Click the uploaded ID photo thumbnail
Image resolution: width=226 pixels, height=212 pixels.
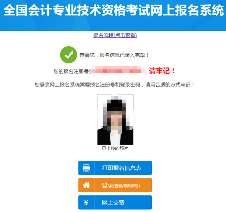pos(115,119)
